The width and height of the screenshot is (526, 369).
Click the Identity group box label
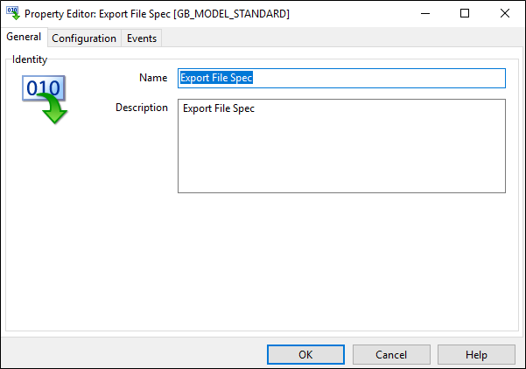(x=30, y=59)
